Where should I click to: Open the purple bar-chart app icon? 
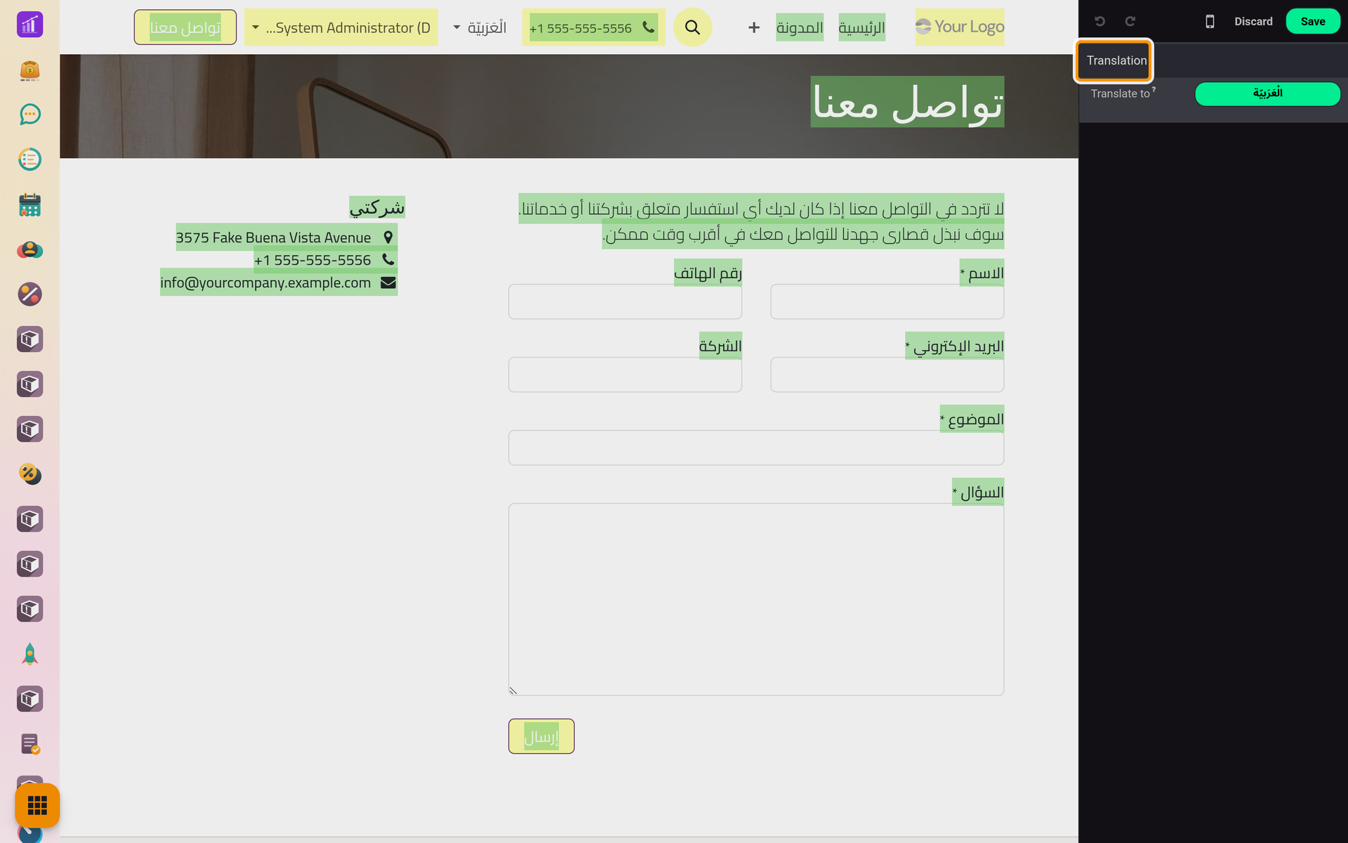point(29,25)
